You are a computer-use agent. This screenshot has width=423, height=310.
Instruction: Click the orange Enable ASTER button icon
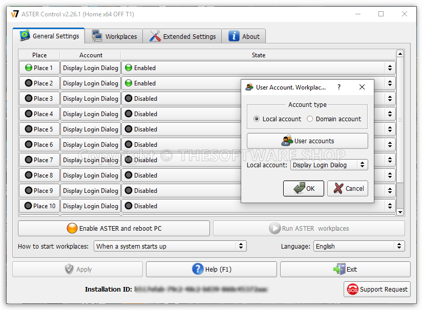pyautogui.click(x=72, y=228)
